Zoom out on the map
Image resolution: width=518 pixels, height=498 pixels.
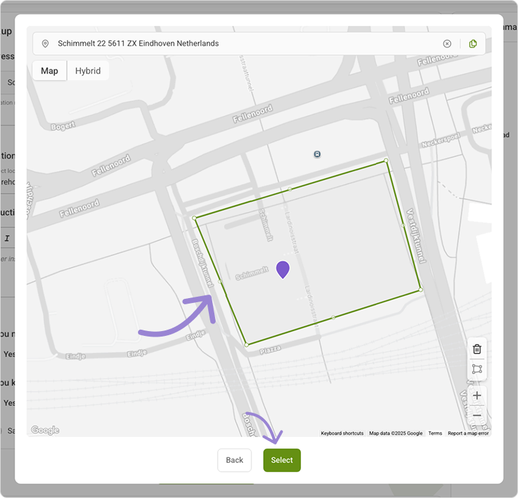477,416
